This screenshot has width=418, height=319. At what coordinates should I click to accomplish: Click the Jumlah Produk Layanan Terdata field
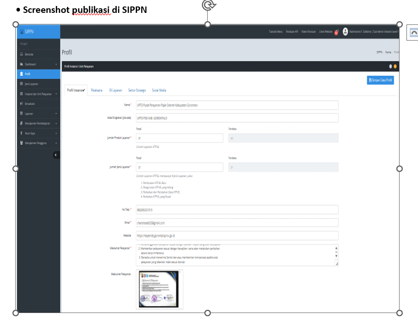point(283,138)
